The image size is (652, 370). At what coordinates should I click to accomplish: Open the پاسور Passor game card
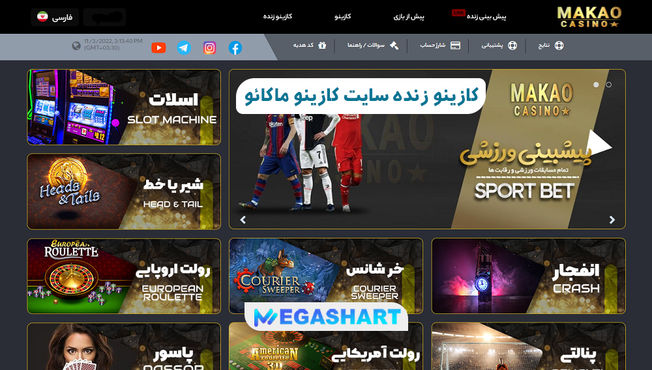click(124, 347)
